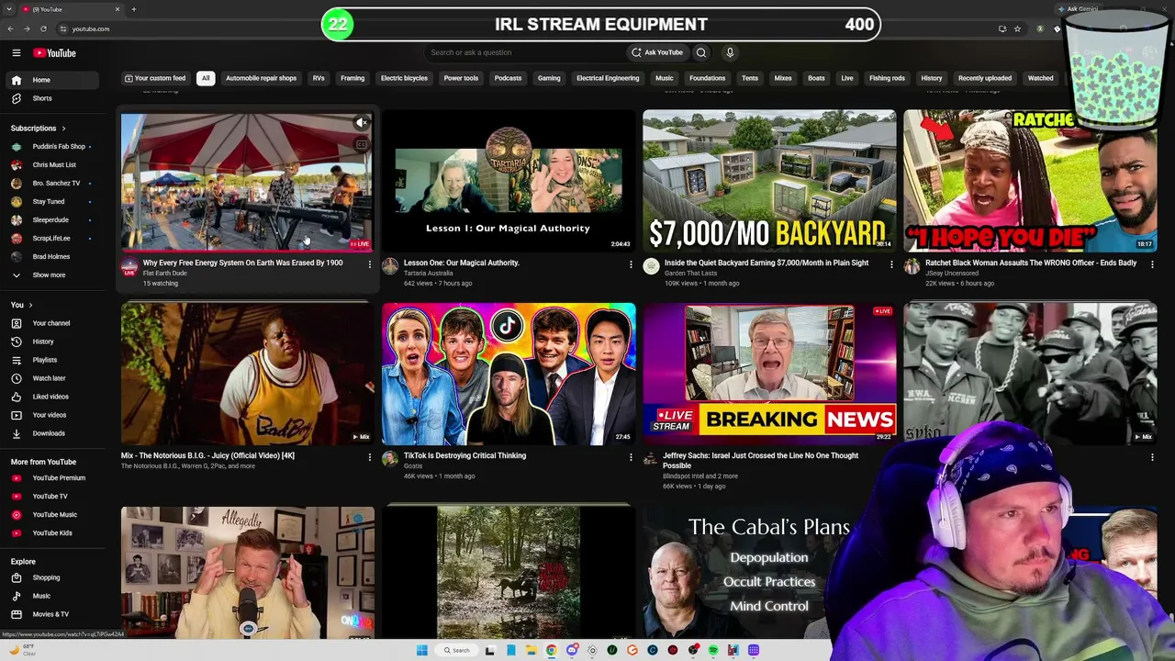Open options menu for Lesson One video
Image resolution: width=1175 pixels, height=661 pixels.
coord(631,264)
